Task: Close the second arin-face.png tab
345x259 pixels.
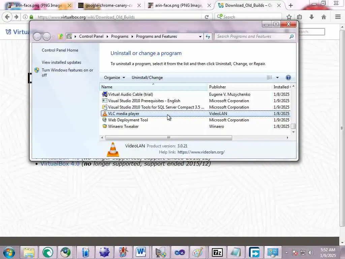Action: click(x=209, y=5)
